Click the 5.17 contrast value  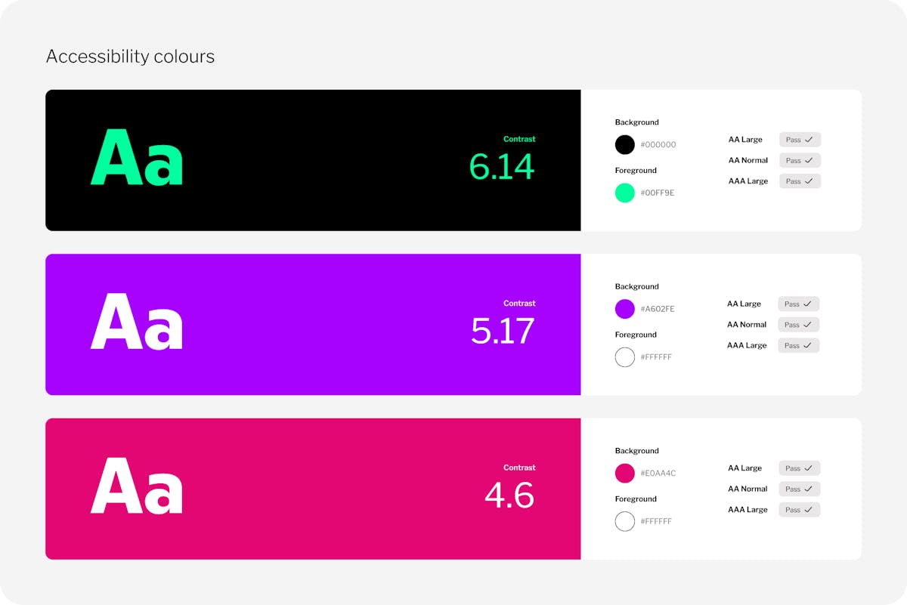pos(503,331)
